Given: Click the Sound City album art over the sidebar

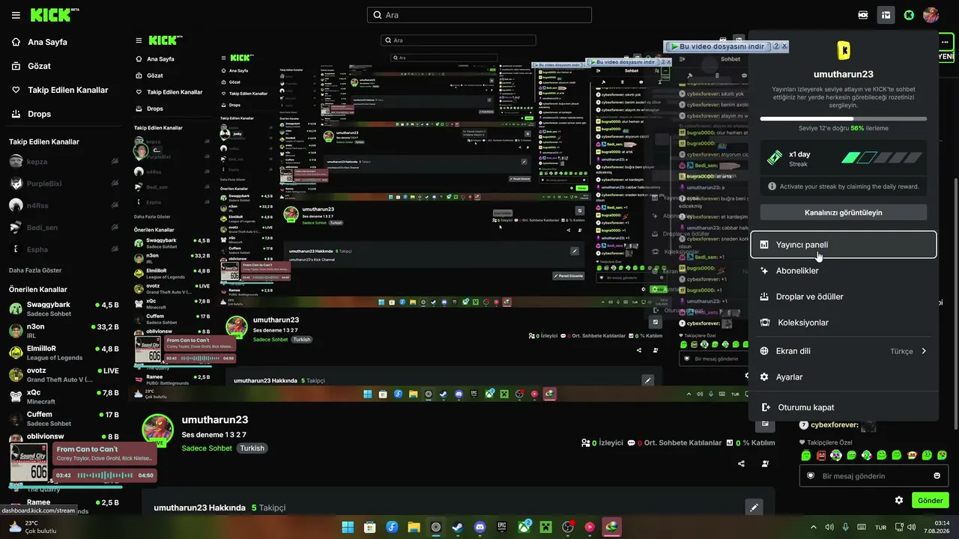Looking at the screenshot, I should coord(28,463).
